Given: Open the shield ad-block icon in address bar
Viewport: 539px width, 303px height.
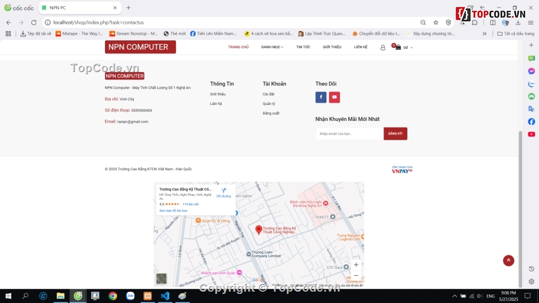Looking at the screenshot, I should (x=448, y=22).
